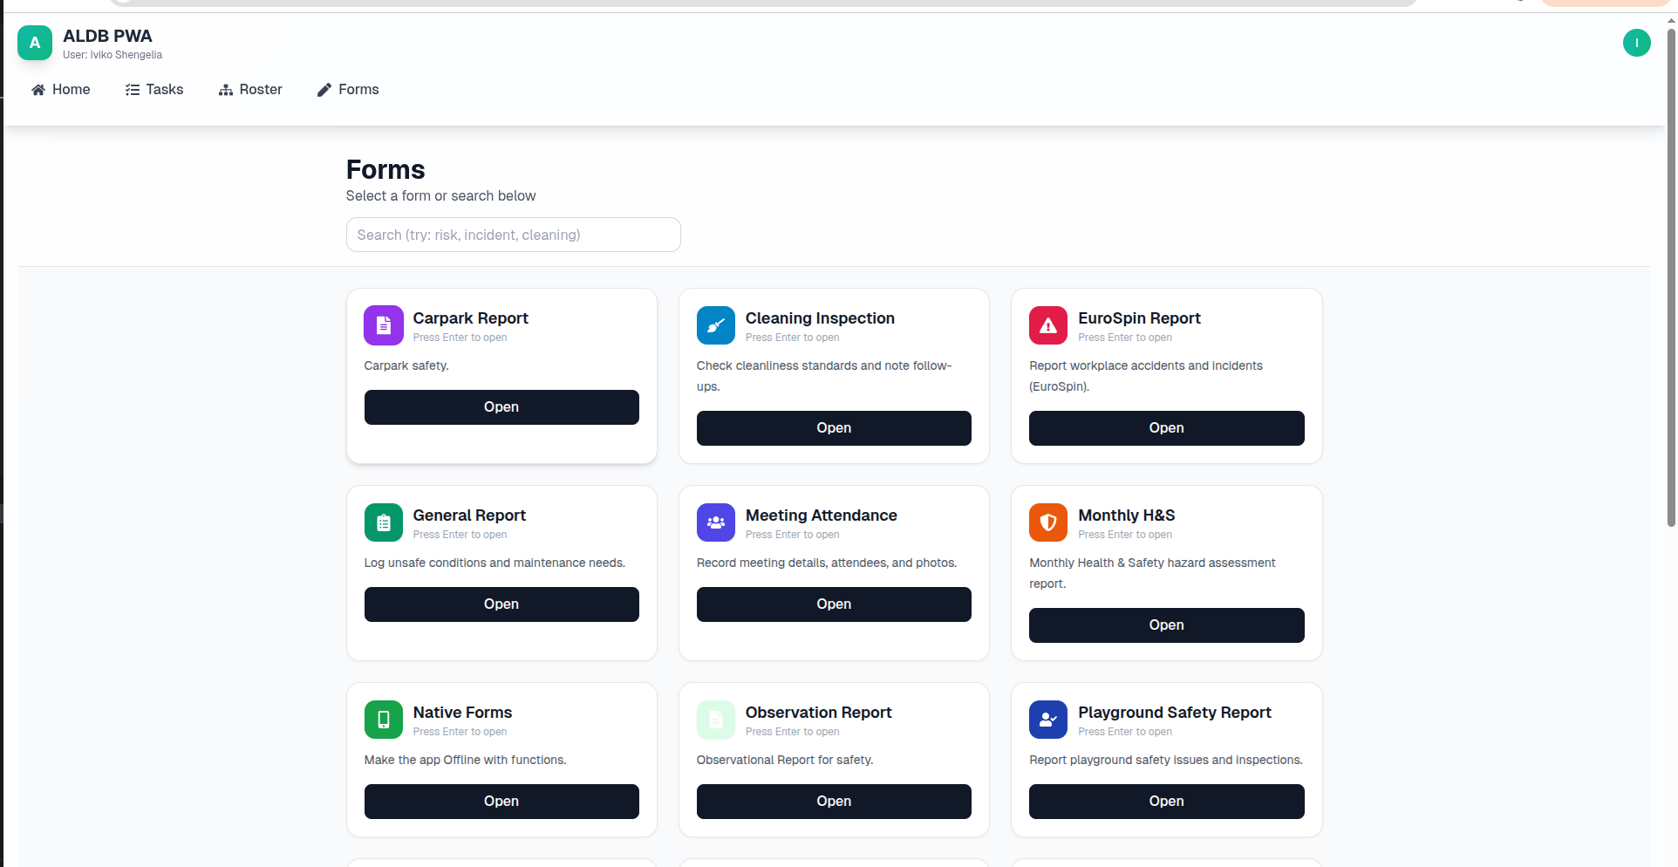The height and width of the screenshot is (867, 1678).
Task: Click the General Report green document icon
Action: tap(383, 522)
